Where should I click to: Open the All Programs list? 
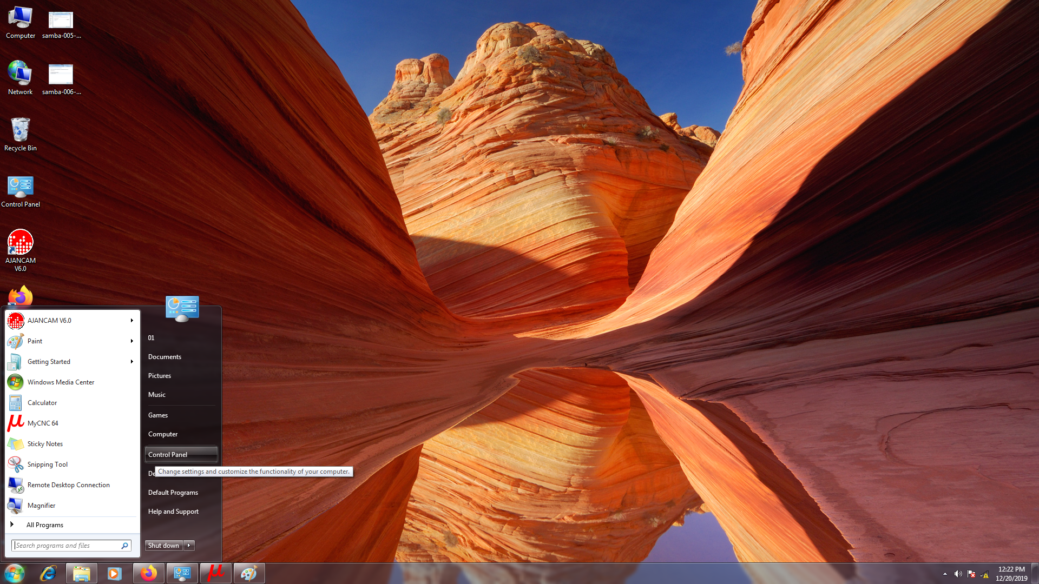45,525
